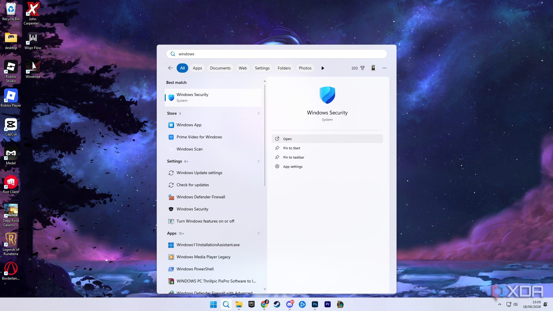Click the search input field
Viewport: 553px width, 311px height.
coord(277,54)
